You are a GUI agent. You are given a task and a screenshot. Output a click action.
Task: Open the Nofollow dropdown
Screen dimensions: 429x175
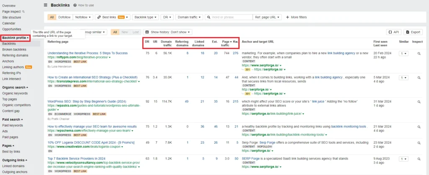(x=83, y=17)
